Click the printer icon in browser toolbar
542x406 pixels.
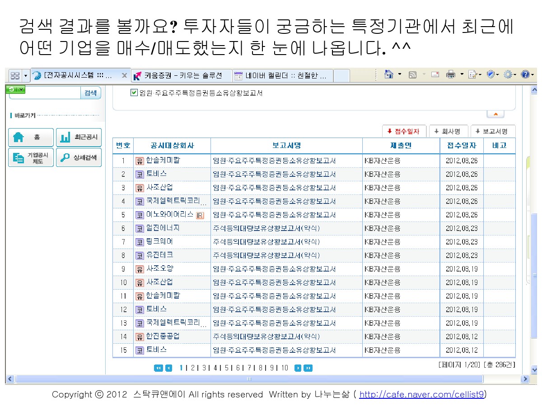[450, 75]
